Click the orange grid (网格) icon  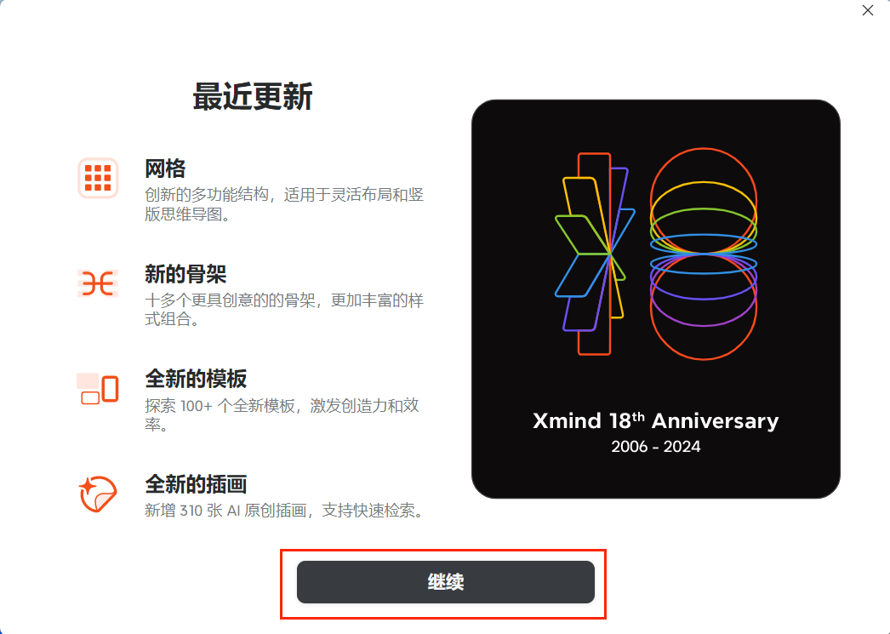point(98,178)
